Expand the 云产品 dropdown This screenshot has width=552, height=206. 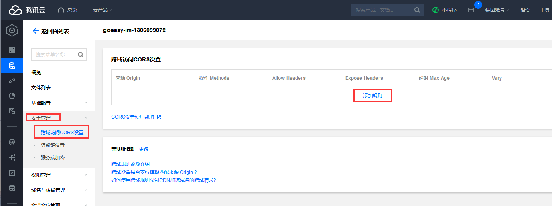point(102,10)
